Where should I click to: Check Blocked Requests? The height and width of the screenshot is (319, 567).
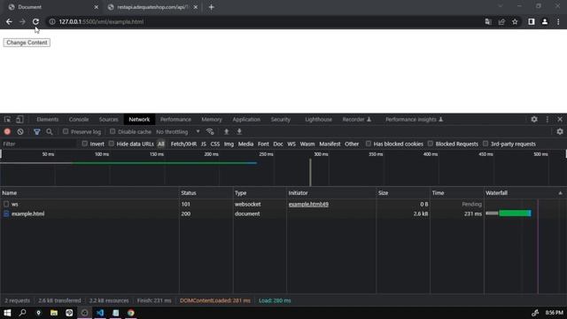(x=431, y=144)
